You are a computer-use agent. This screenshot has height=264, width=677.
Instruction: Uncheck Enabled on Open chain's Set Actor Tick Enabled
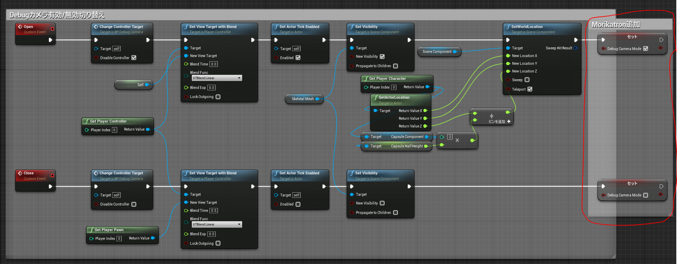click(298, 58)
